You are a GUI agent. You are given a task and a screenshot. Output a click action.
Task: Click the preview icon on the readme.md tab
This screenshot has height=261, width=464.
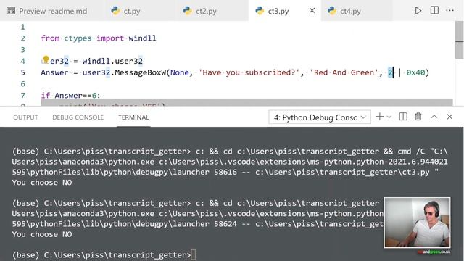click(x=11, y=11)
